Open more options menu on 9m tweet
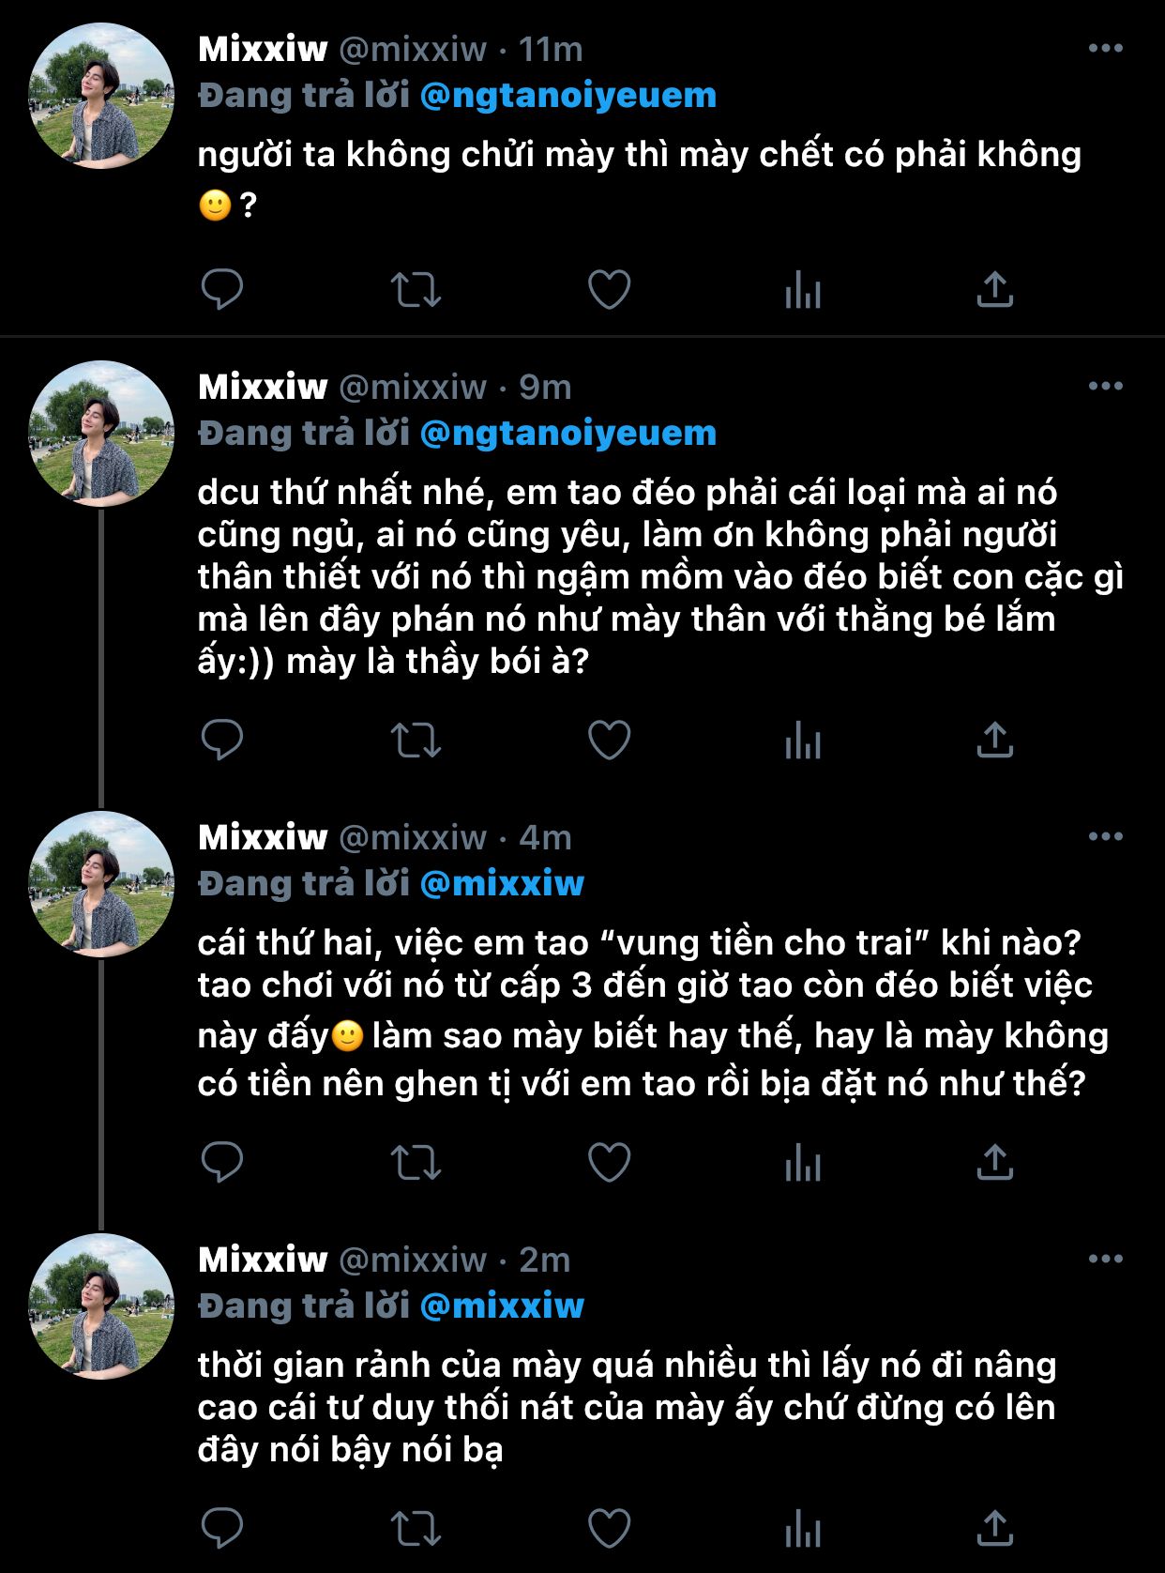 tap(1105, 387)
